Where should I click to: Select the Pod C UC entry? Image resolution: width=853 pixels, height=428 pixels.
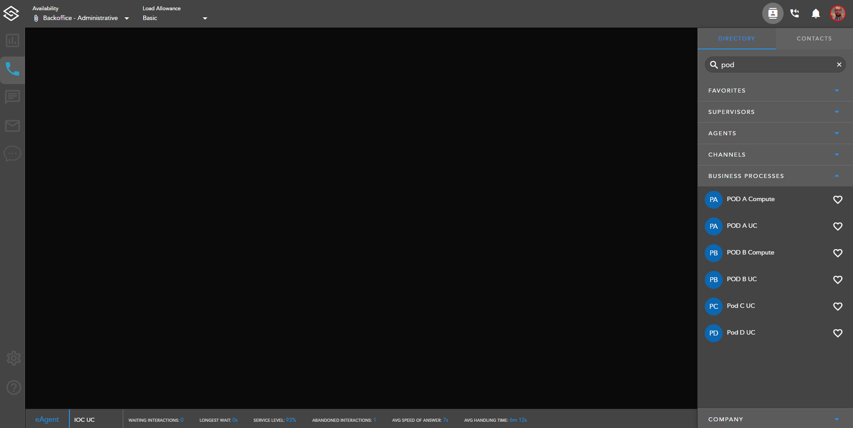pos(741,306)
